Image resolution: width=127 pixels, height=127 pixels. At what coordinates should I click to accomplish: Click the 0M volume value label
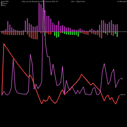[121, 79]
